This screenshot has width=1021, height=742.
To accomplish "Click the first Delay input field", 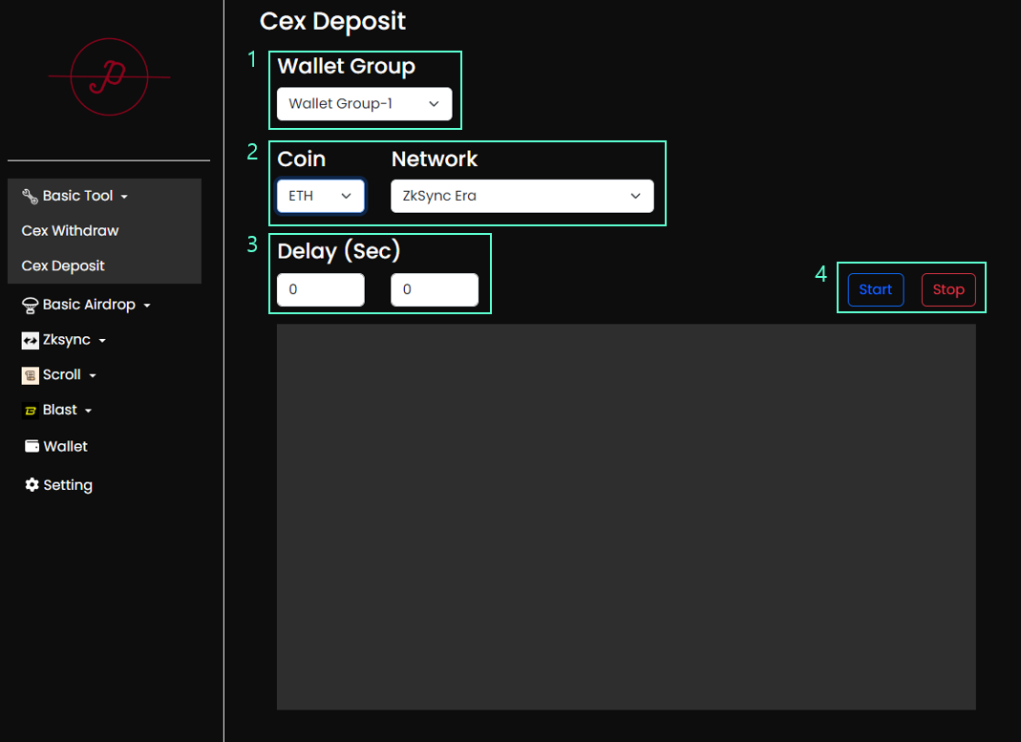I will pyautogui.click(x=320, y=289).
